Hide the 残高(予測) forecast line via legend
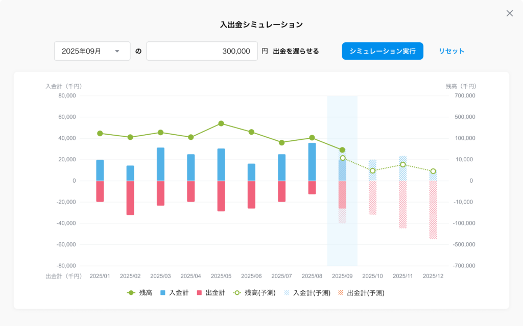 pos(254,293)
